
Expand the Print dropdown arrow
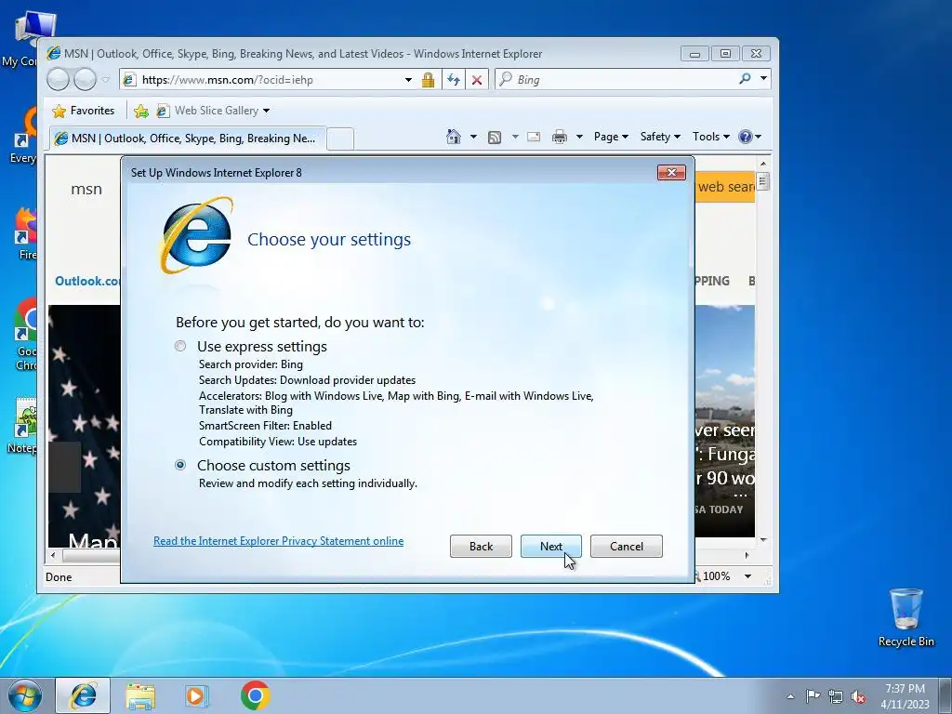579,137
